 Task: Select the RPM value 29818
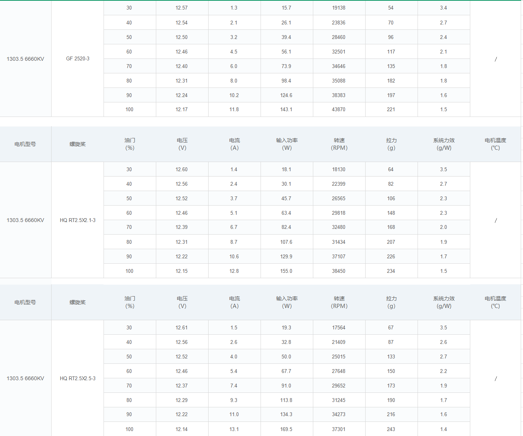point(338,213)
